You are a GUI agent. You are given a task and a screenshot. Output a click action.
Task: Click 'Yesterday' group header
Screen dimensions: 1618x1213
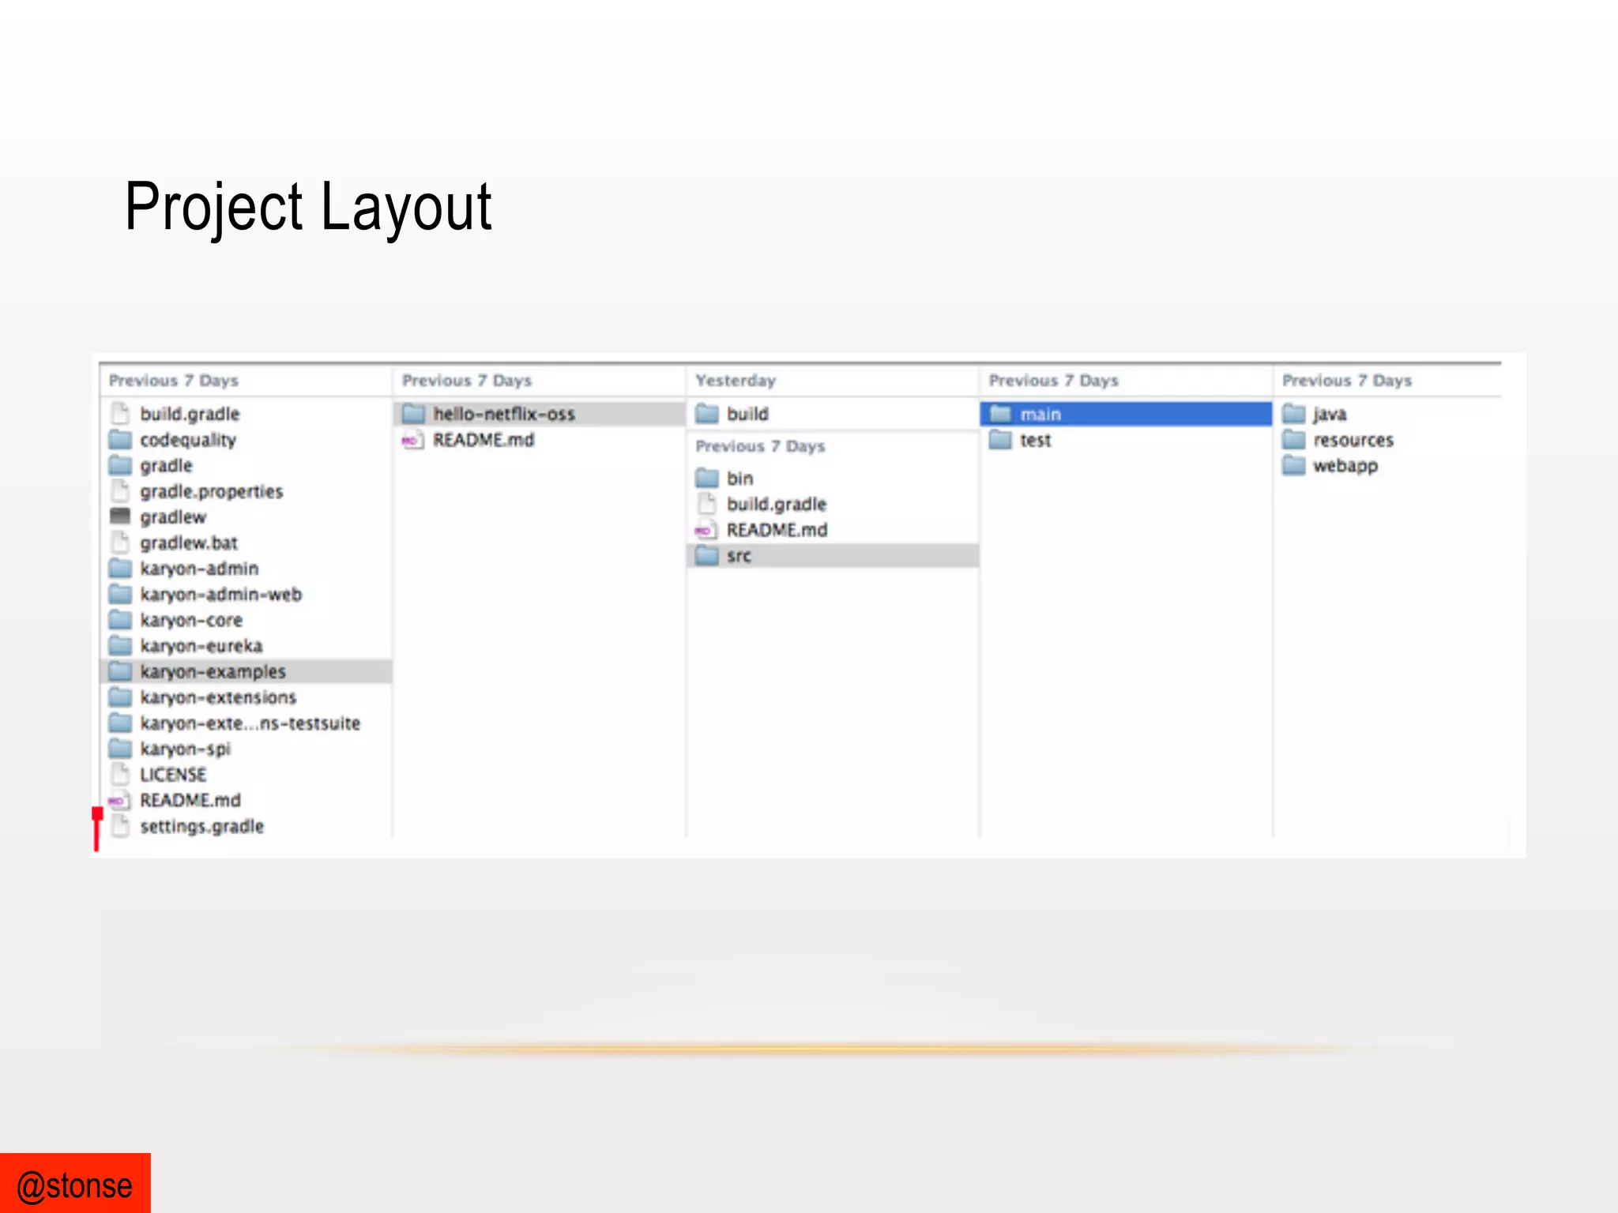click(x=736, y=381)
